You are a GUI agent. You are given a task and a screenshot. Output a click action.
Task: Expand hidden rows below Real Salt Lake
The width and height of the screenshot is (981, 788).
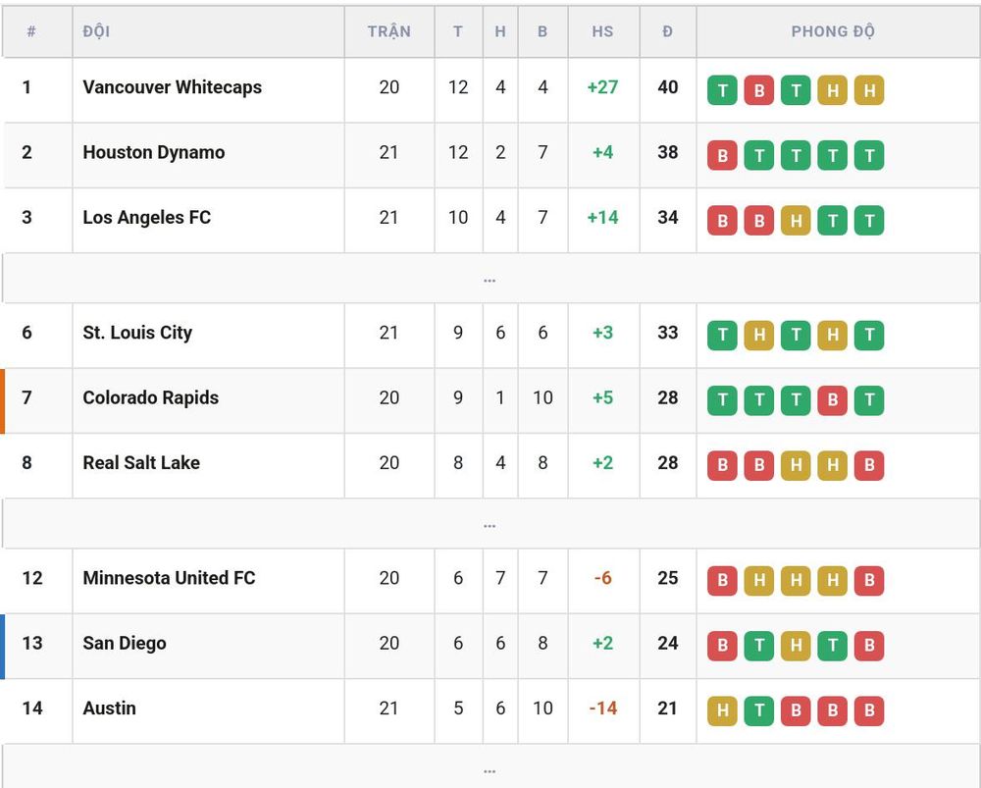point(490,524)
